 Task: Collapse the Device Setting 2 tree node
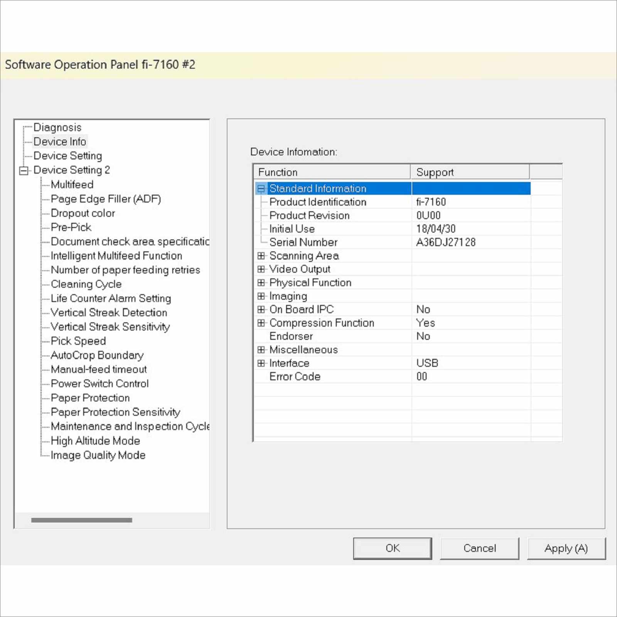pyautogui.click(x=24, y=170)
